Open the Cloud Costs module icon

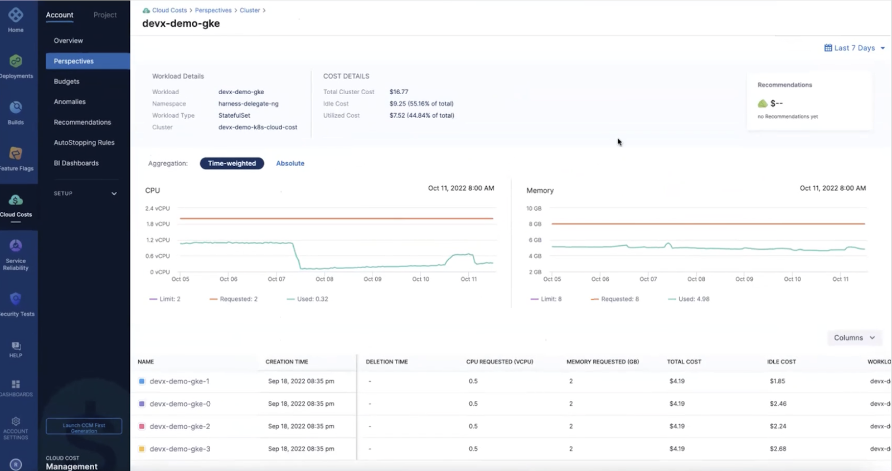coord(16,200)
